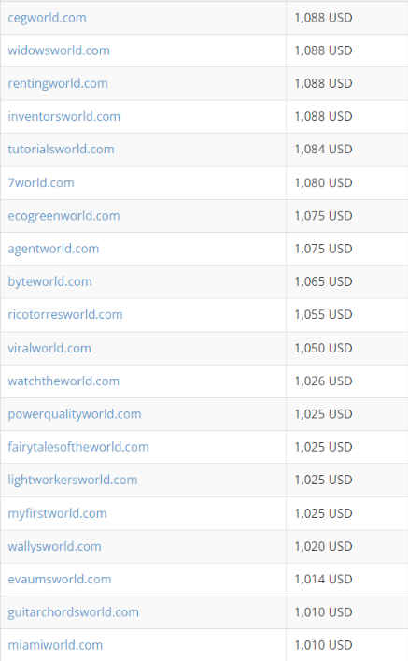Open the cegworld.com link

click(48, 18)
